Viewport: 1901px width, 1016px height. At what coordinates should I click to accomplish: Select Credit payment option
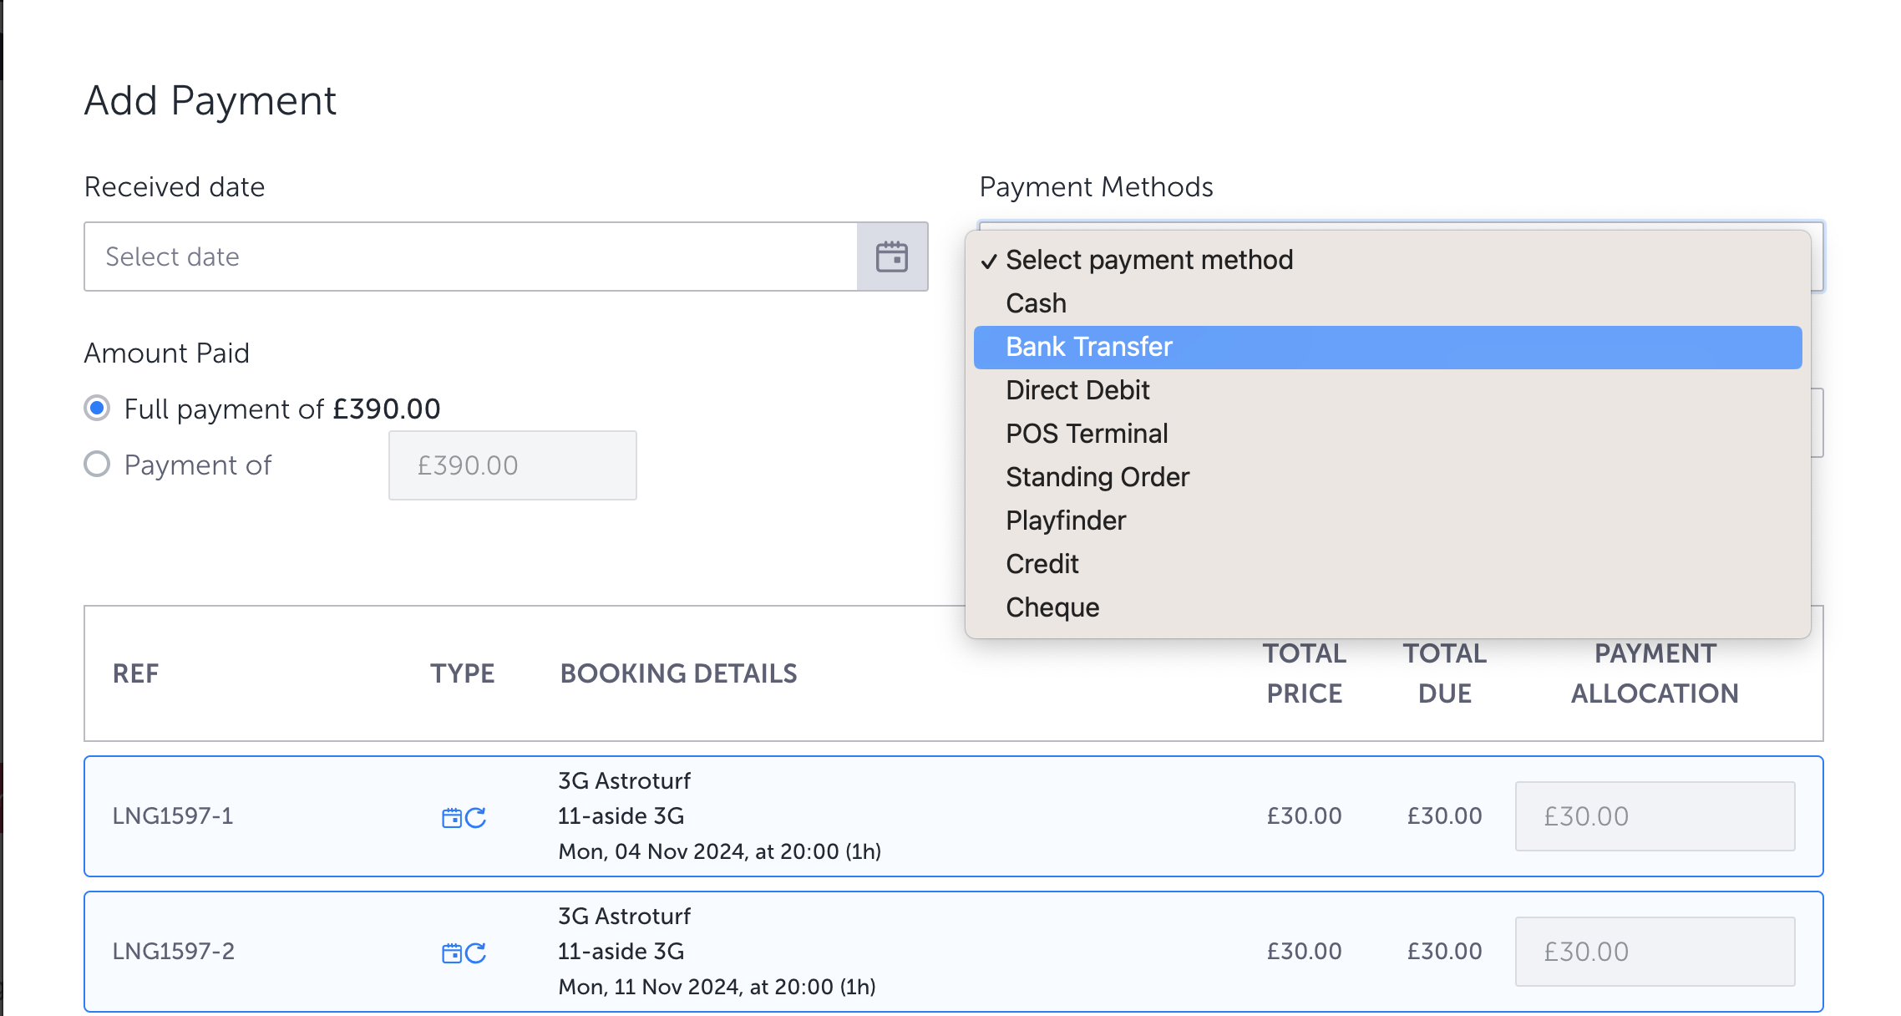click(1042, 564)
